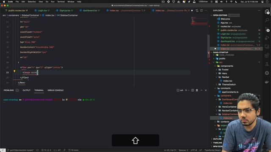Collapse the OPEN EDITORS section
The height and width of the screenshot is (152, 271).
[x=220, y=15]
